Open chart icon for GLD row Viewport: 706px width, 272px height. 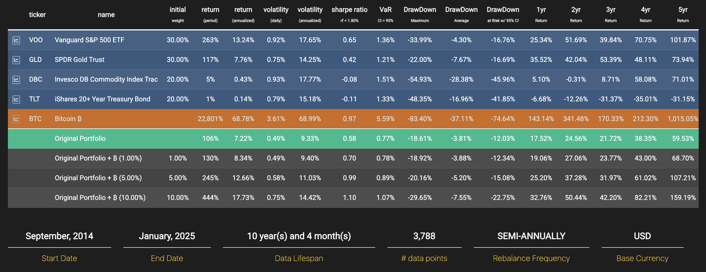[x=16, y=60]
